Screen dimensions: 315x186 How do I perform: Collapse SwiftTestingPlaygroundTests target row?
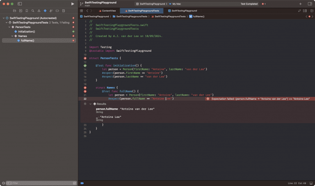7,23
